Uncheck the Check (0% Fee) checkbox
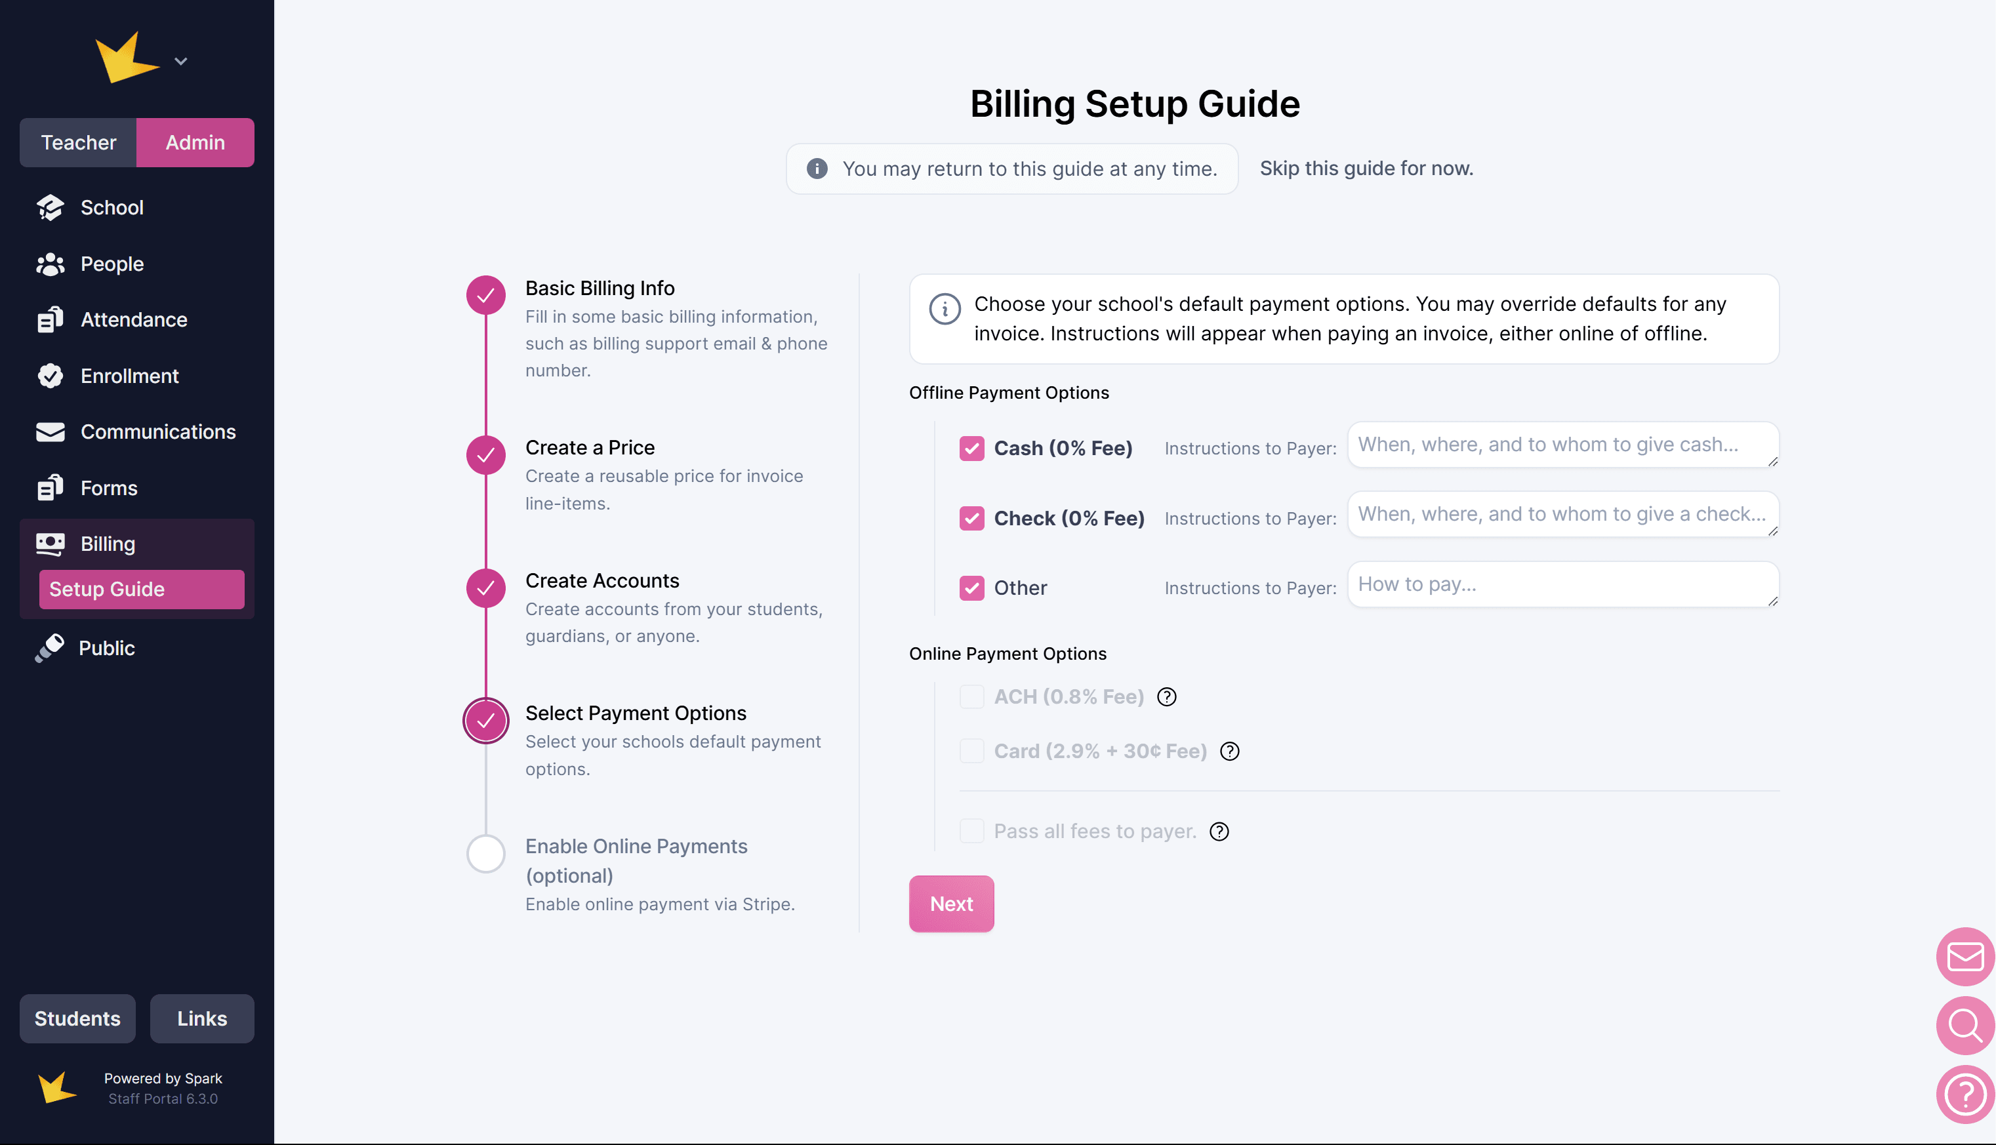Screen dimensions: 1996x1145 971,518
